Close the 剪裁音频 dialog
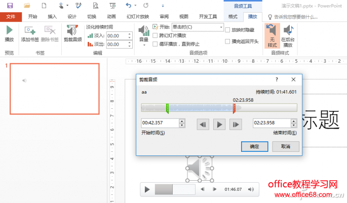Screen dimensions: 347x203 coord(293,79)
